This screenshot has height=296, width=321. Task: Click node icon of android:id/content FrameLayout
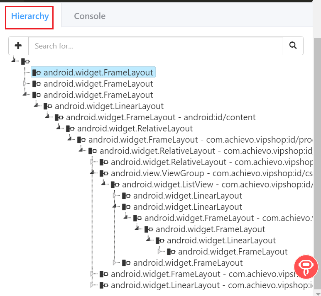pyautogui.click(x=59, y=117)
